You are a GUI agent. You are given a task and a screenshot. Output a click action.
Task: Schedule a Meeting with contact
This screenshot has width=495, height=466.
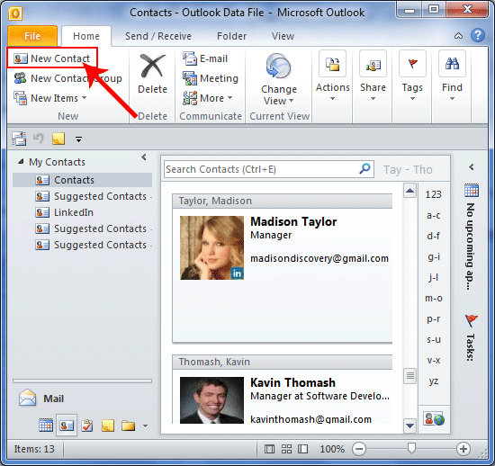[211, 78]
